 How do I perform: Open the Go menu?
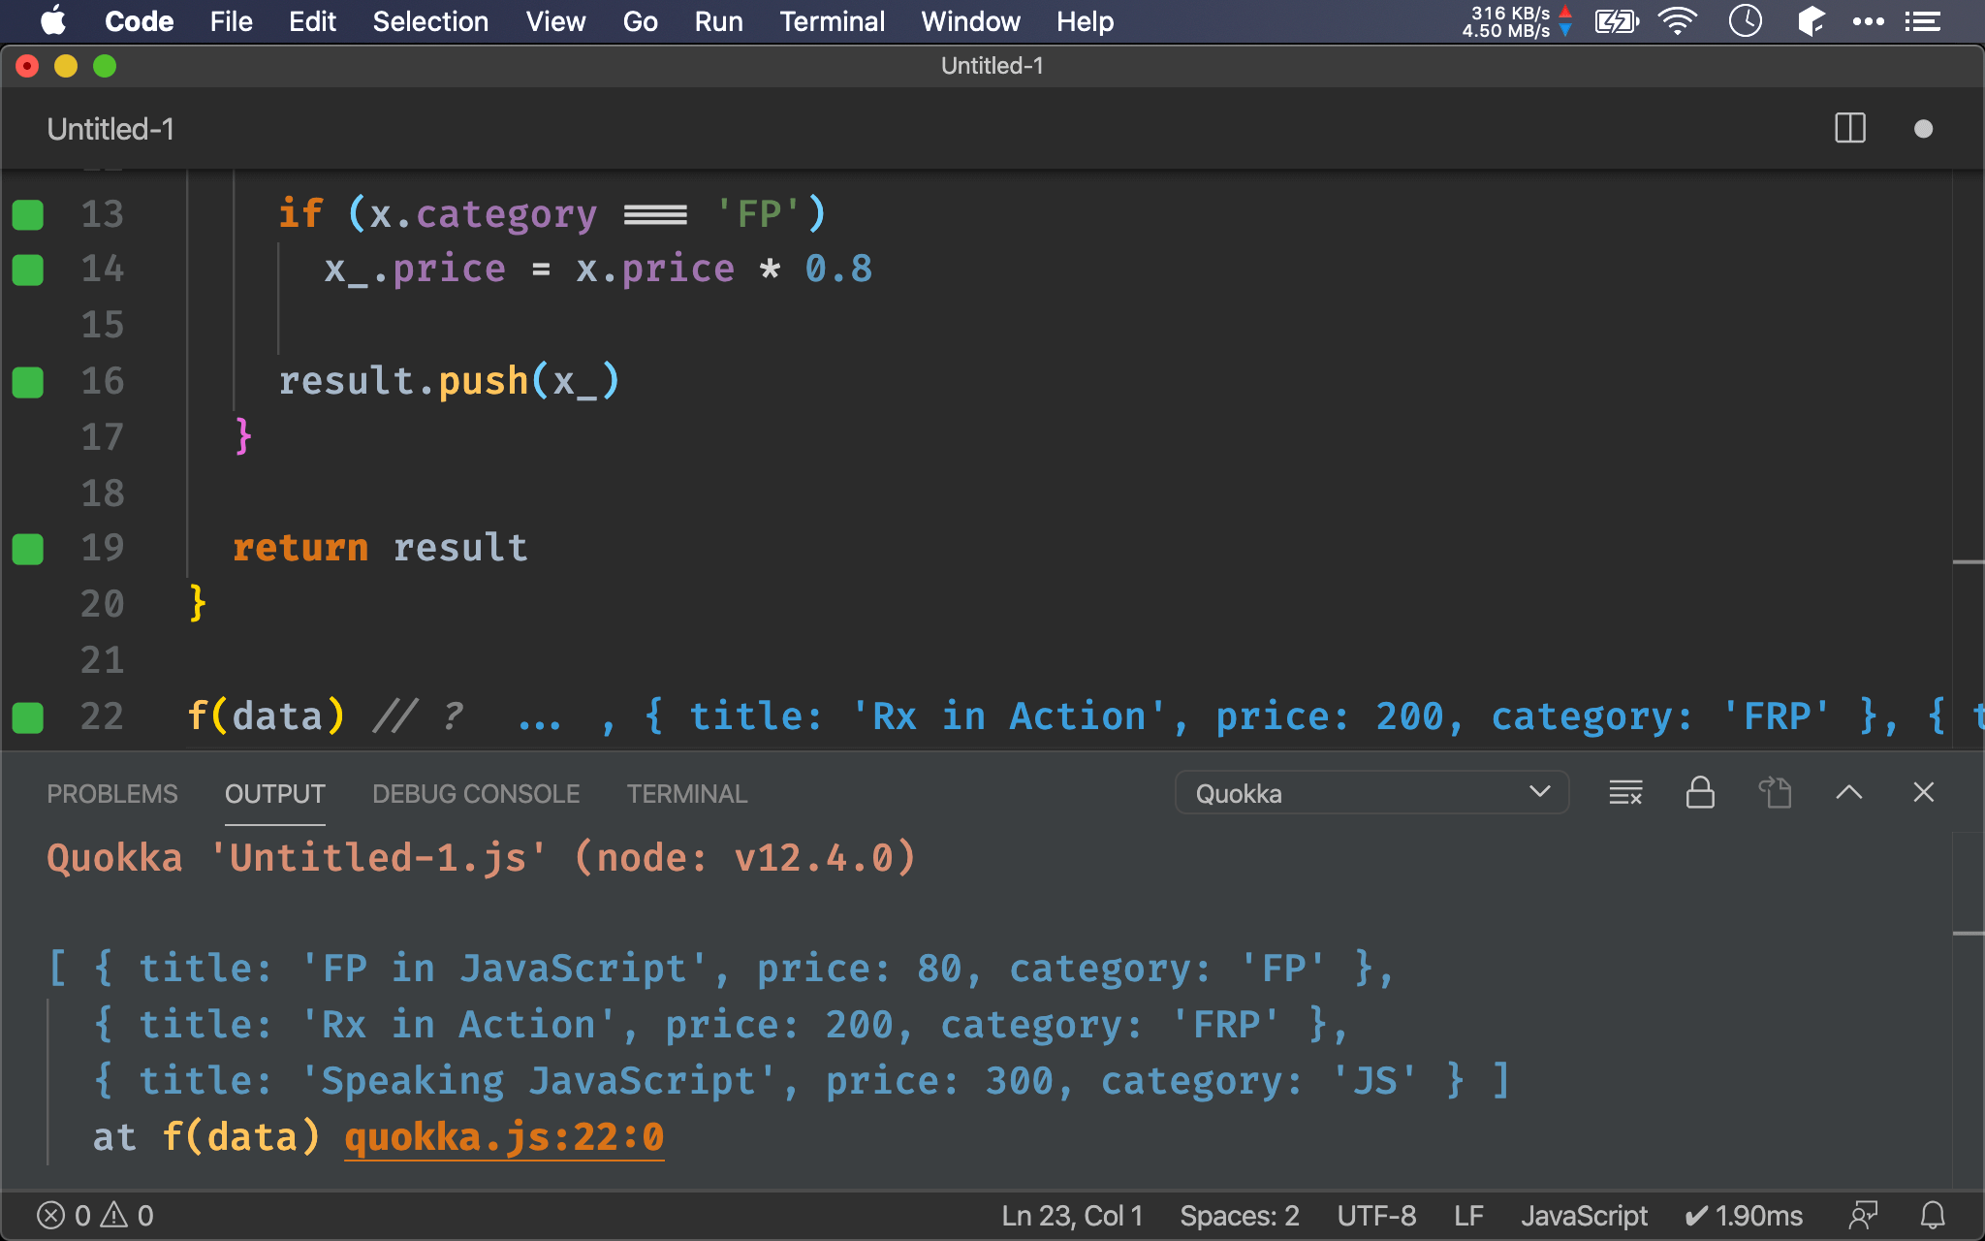[640, 21]
